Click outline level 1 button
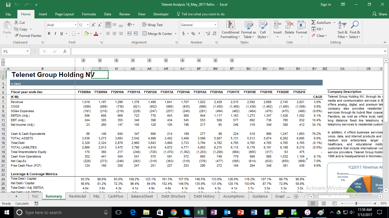Screen dimensions: 389x218 pos(3,60)
